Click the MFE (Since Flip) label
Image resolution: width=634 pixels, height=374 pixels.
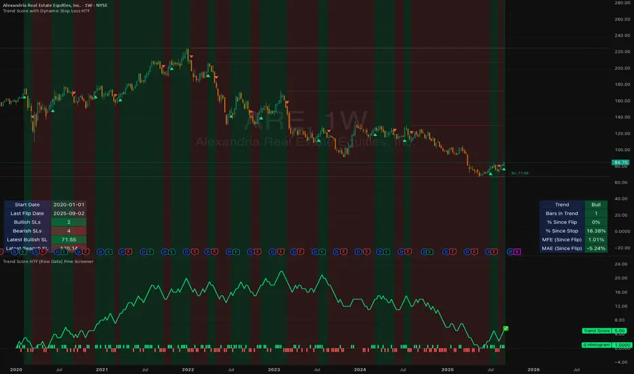(x=562, y=240)
